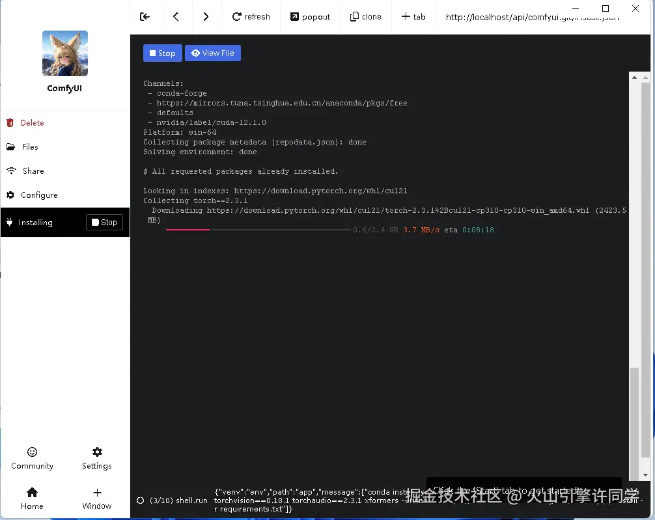Click the collapse sidebar arrow icon
The image size is (655, 520).
[x=145, y=17]
